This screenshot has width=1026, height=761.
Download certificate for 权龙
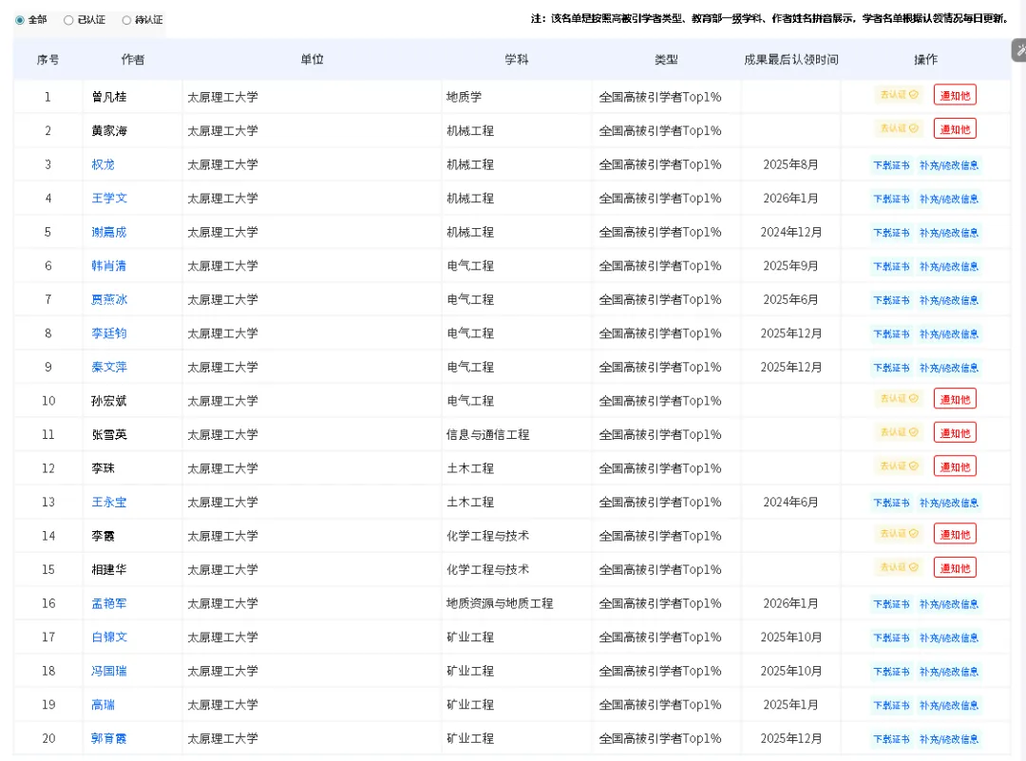click(x=891, y=165)
